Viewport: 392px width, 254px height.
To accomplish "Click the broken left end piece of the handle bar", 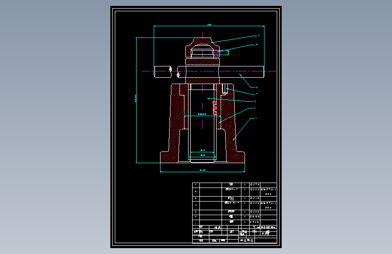I will (x=163, y=72).
